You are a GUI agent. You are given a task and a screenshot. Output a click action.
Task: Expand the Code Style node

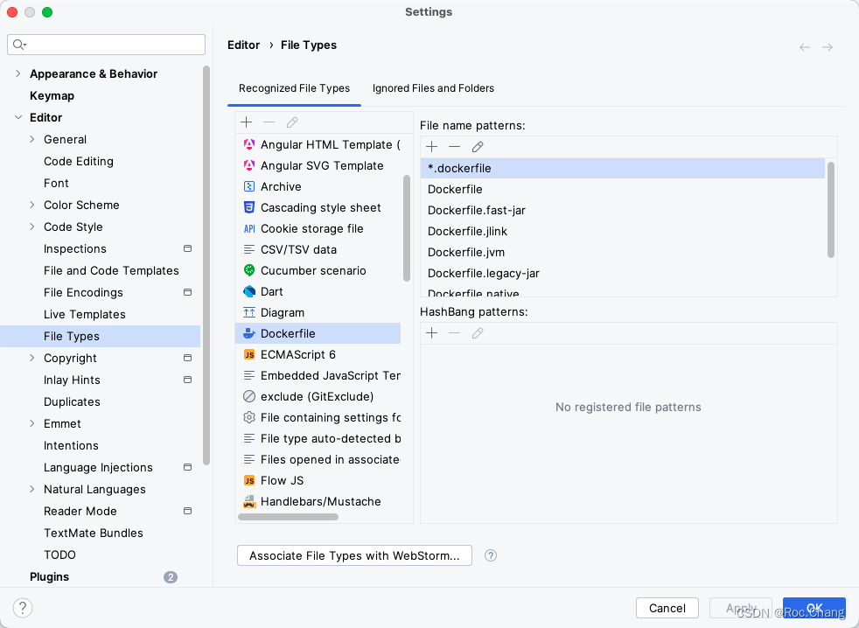click(x=32, y=227)
